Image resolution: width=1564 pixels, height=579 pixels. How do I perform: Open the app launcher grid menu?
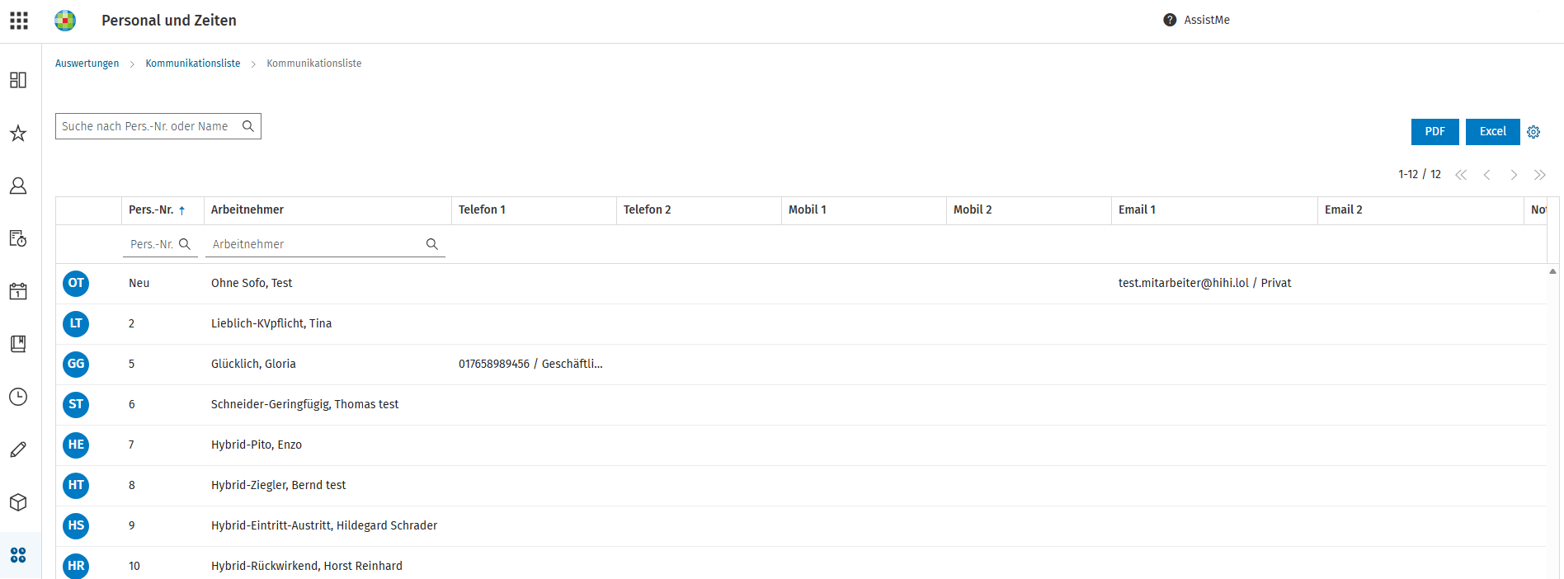tap(19, 21)
